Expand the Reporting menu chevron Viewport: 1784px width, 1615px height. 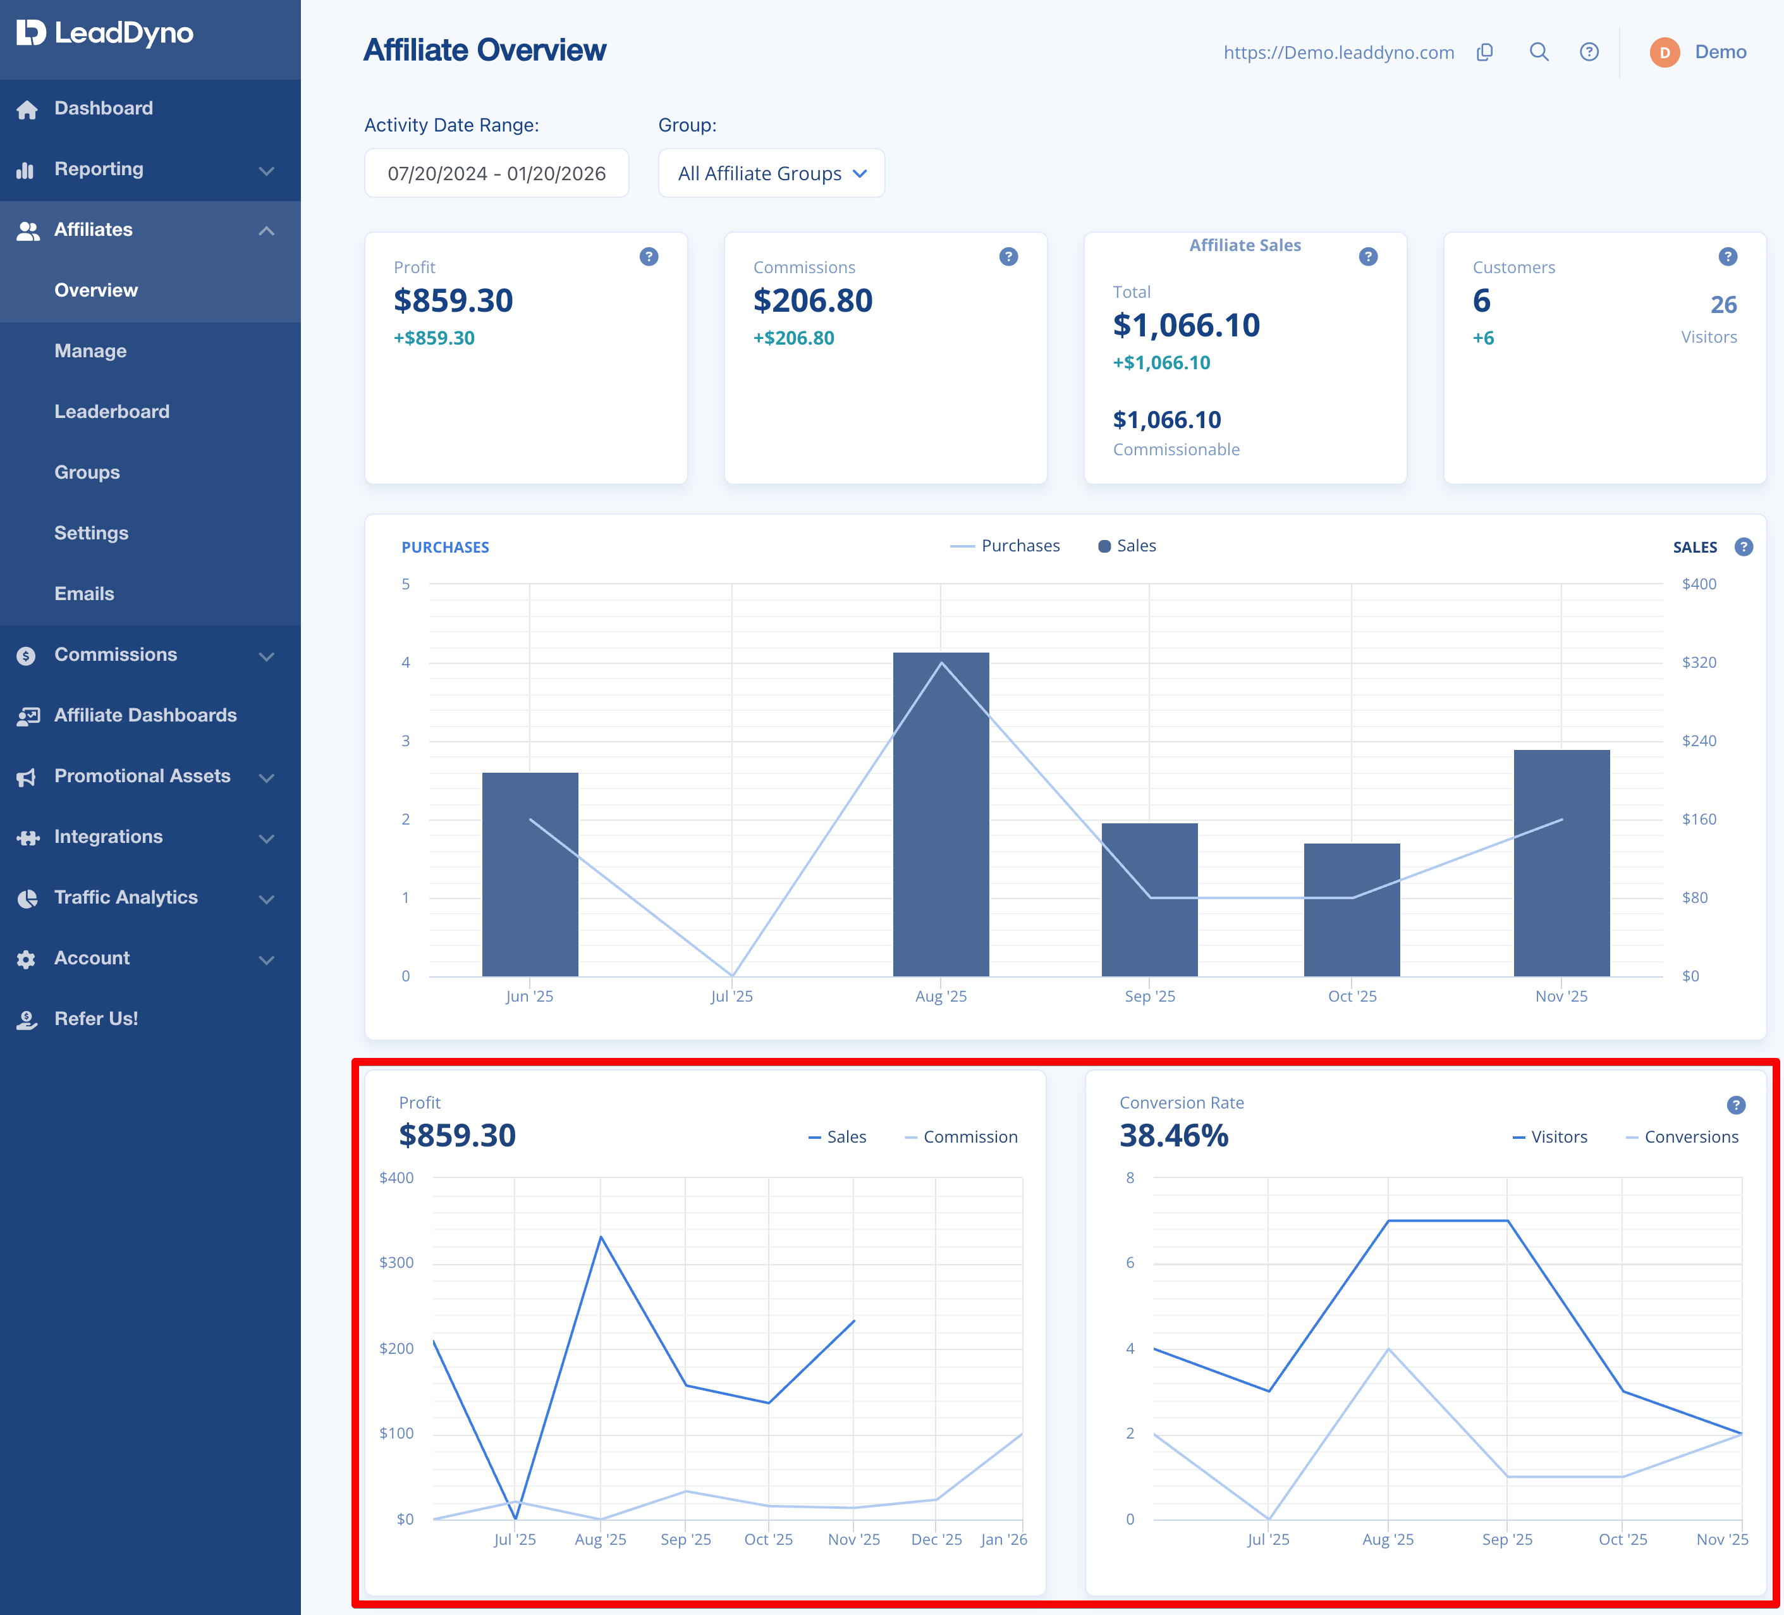coord(266,170)
